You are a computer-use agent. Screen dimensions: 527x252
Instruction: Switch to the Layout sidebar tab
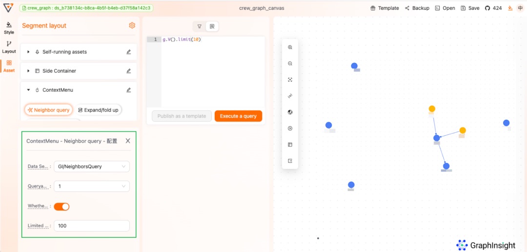[x=9, y=47]
